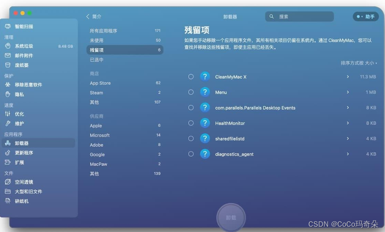Screen dimensions: 385x232
Task: Open the 助手 assistant button
Action: coord(366,16)
